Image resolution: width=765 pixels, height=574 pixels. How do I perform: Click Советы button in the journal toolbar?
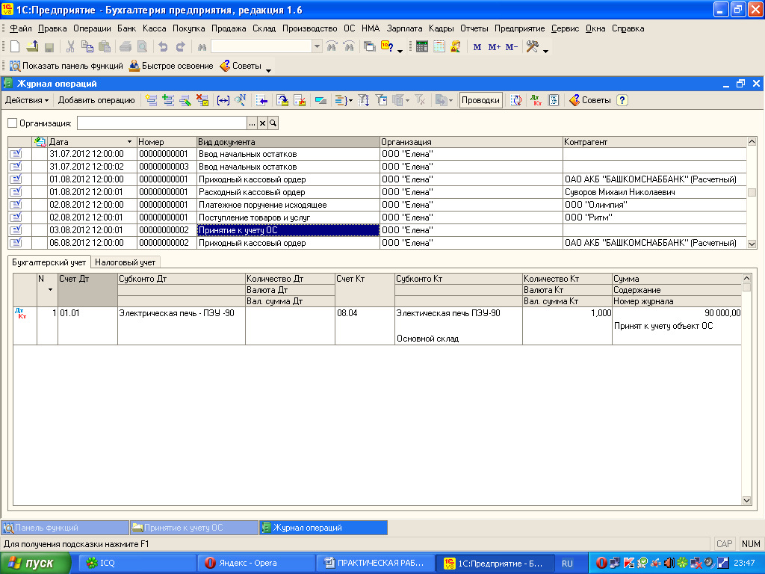(x=590, y=101)
